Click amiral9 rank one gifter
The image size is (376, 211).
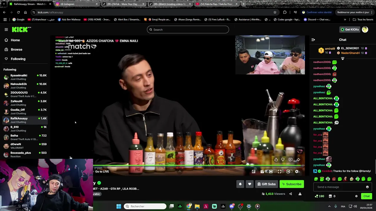[x=327, y=50]
